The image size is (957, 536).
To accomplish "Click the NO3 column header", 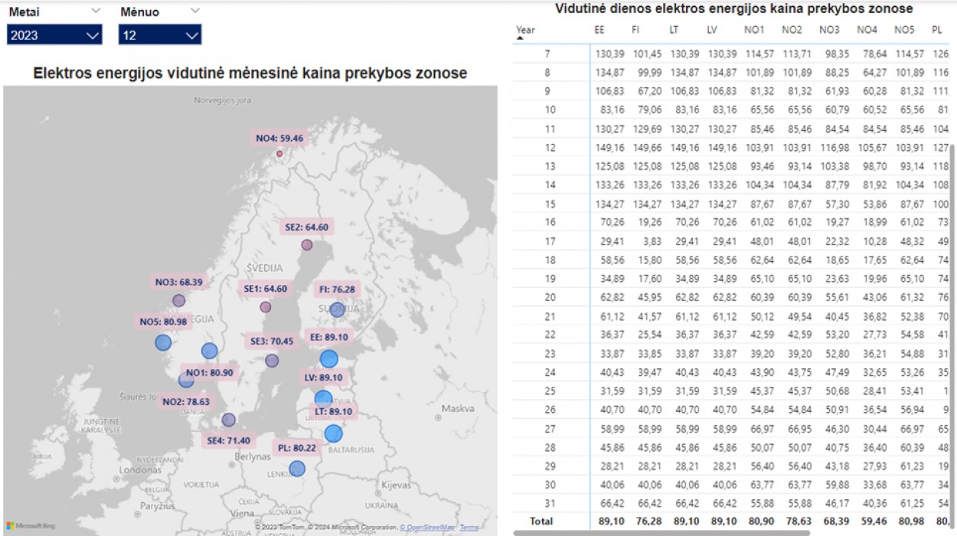I will click(828, 30).
